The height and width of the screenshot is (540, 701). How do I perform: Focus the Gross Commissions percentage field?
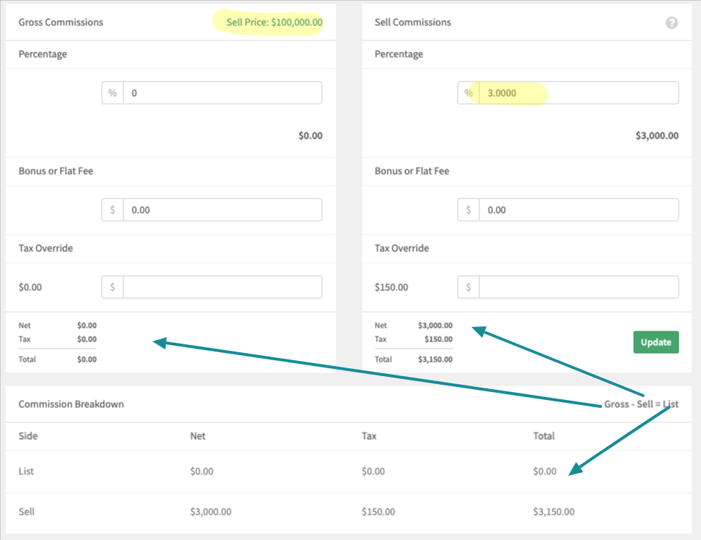pyautogui.click(x=222, y=93)
